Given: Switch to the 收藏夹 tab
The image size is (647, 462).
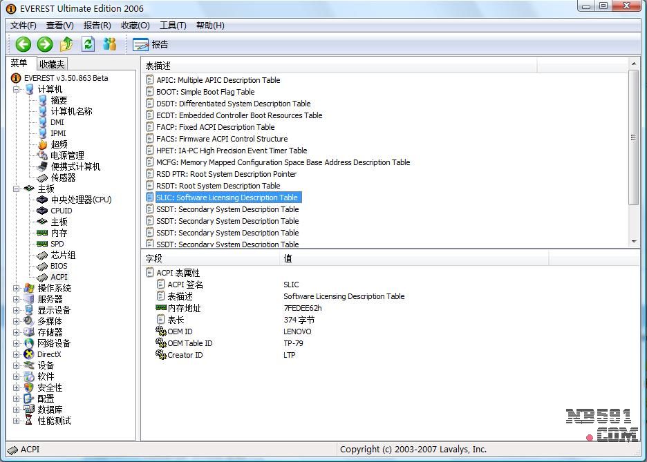Looking at the screenshot, I should 52,64.
